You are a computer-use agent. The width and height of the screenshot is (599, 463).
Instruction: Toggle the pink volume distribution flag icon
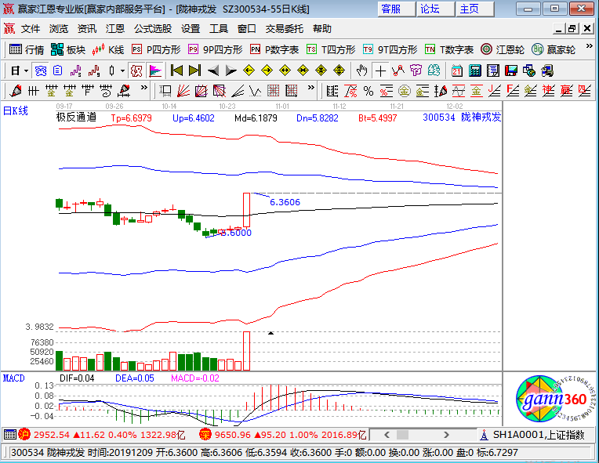155,71
